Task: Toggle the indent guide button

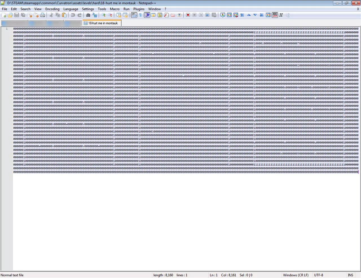Action: (x=147, y=15)
